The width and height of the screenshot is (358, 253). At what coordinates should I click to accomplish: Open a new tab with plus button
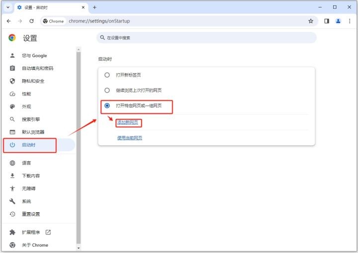94,7
